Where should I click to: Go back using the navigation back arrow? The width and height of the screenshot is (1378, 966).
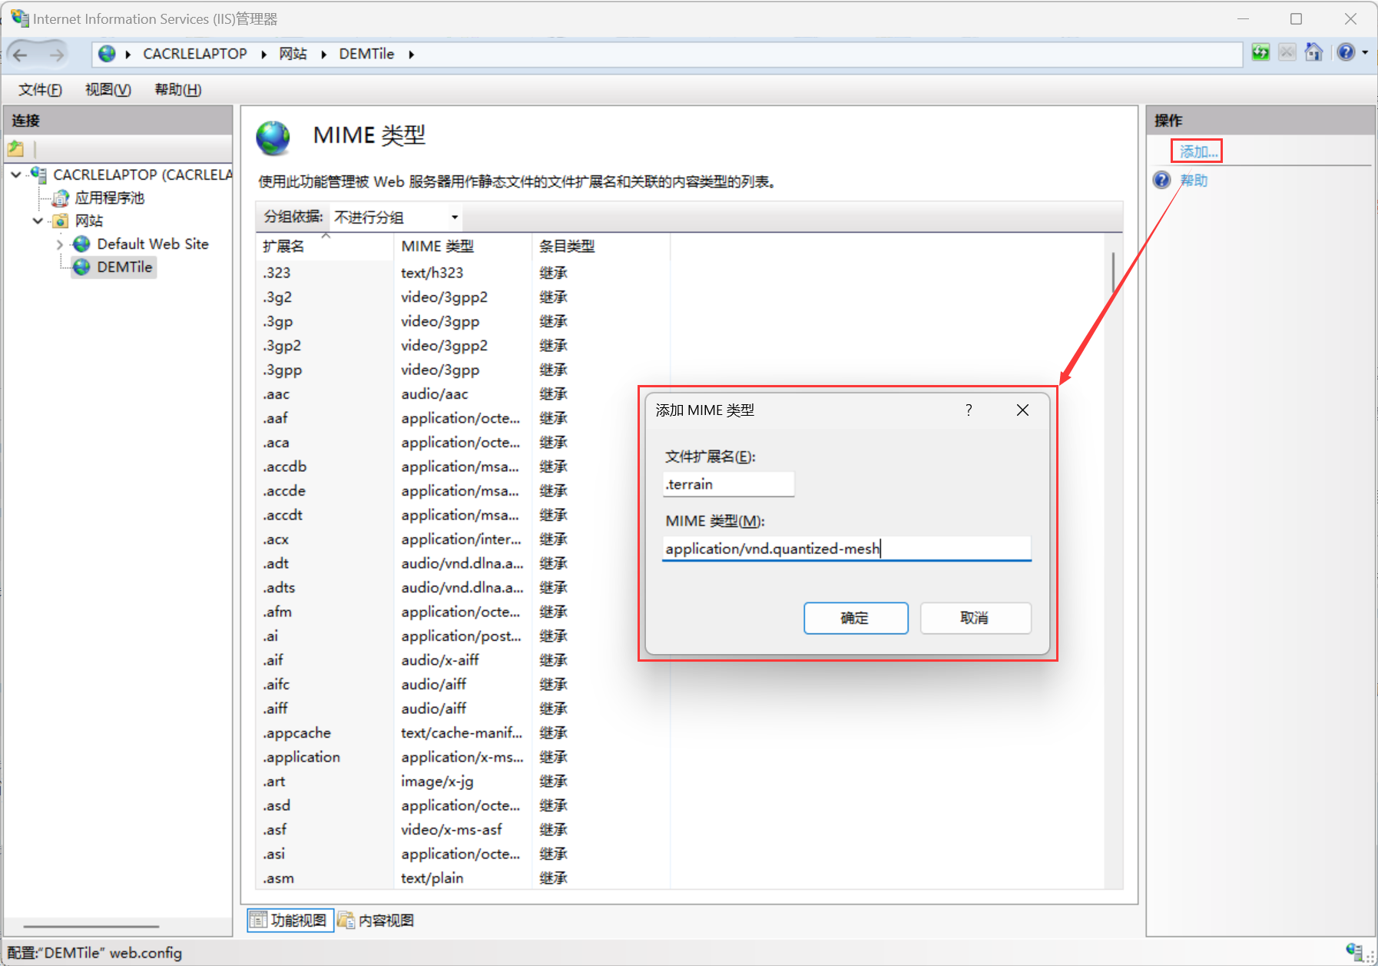tap(21, 55)
